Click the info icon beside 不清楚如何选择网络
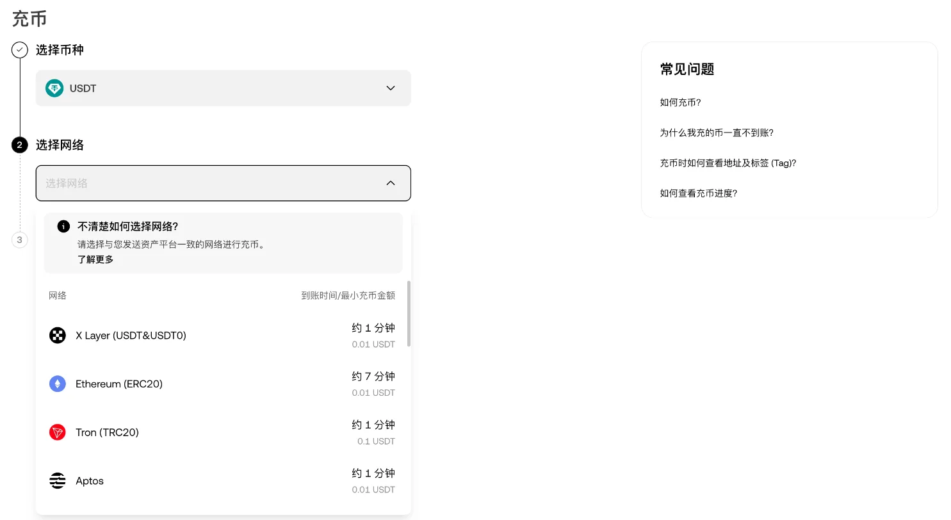 click(x=63, y=227)
